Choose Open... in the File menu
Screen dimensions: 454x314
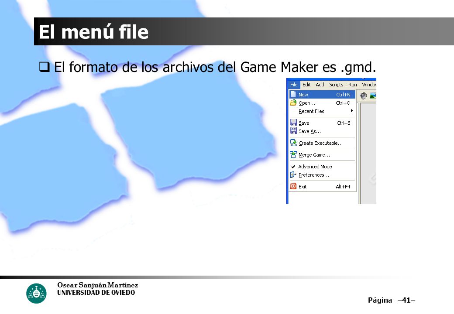pos(322,103)
